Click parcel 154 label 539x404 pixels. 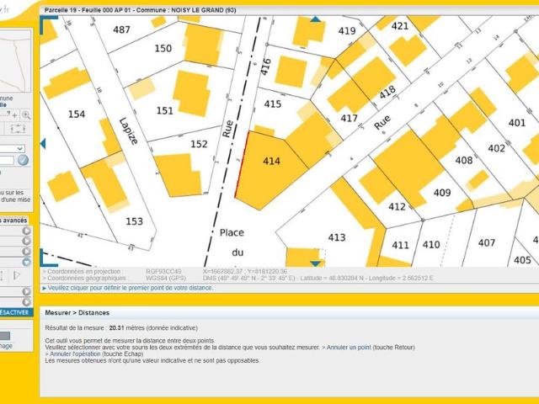(77, 114)
